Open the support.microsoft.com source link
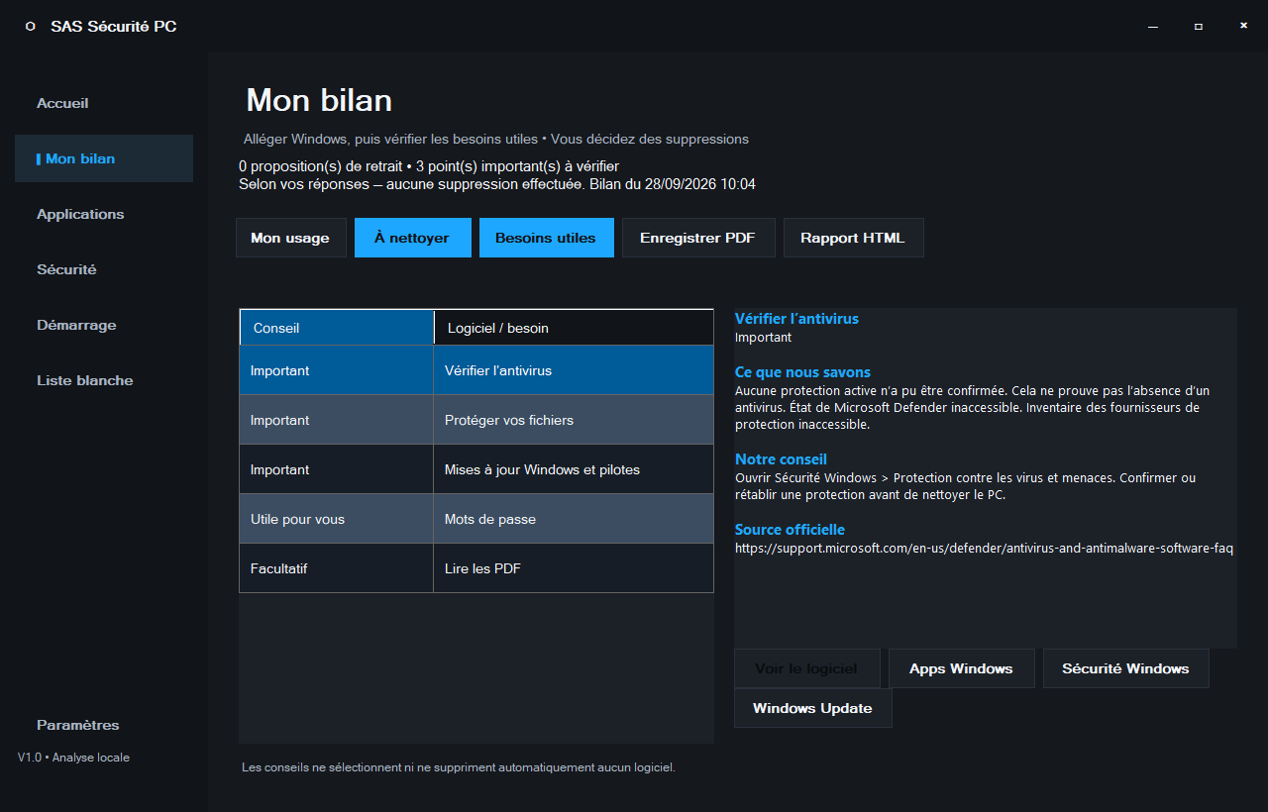1268x812 pixels. tap(984, 548)
